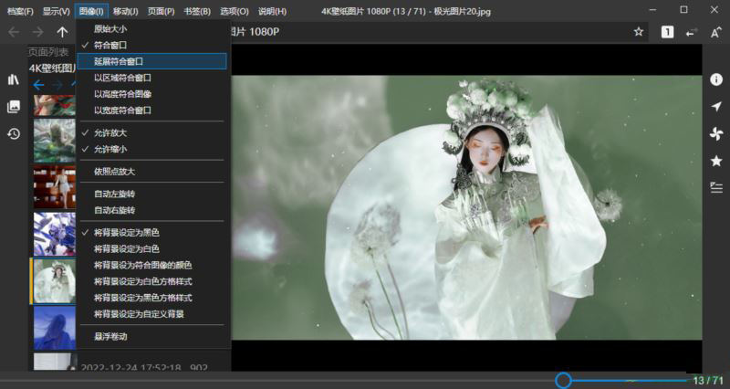Open the bookmark star panel in right sidebar
Viewport: 730px width, 389px height.
pos(716,162)
